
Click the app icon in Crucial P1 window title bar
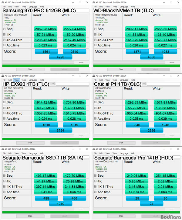pos(93,76)
